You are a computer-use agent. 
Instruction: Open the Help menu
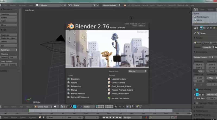(31, 5)
